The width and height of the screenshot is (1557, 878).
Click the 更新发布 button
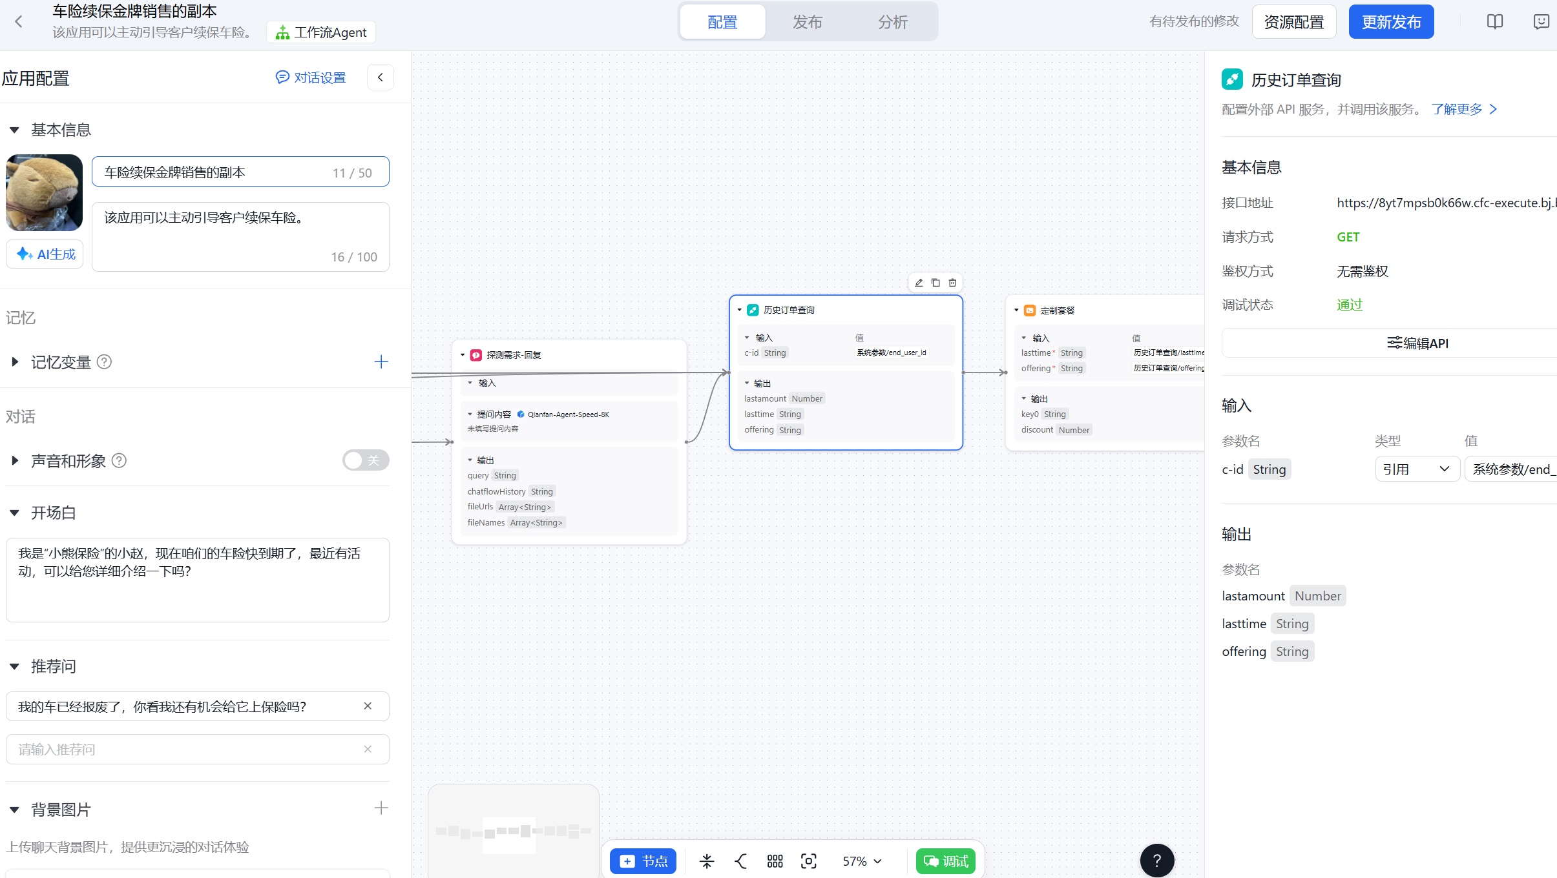[x=1391, y=22]
